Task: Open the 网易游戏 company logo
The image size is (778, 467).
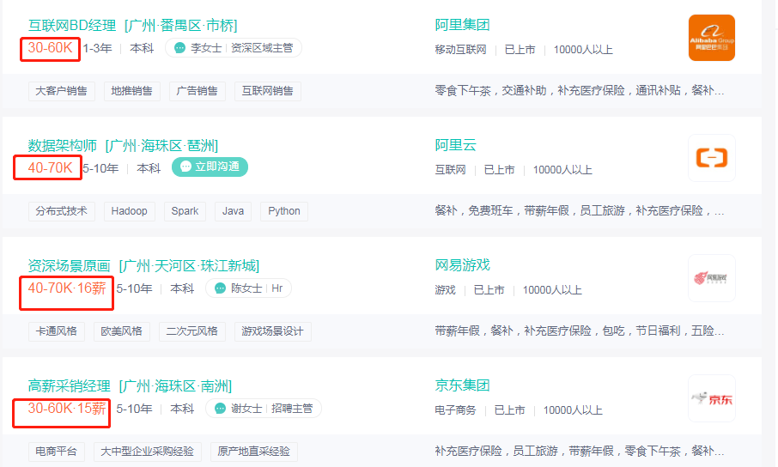Action: [x=712, y=278]
